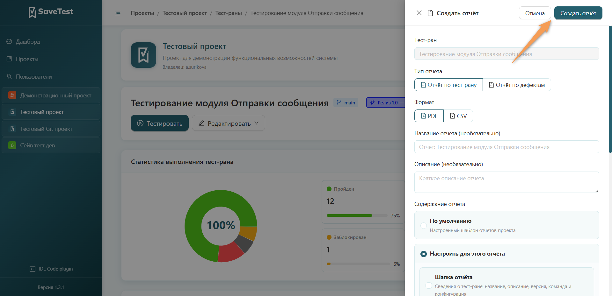Click the Пройден progress bar
Image resolution: width=612 pixels, height=296 pixels.
[x=357, y=215]
